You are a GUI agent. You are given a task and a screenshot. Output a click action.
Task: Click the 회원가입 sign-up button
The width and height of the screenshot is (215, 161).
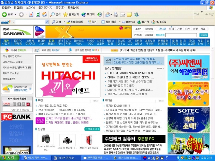coord(149,29)
